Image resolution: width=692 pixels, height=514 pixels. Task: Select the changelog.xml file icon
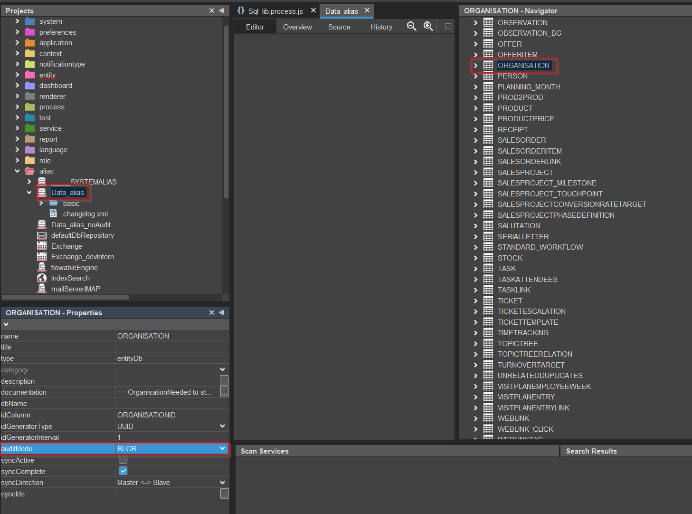[53, 213]
